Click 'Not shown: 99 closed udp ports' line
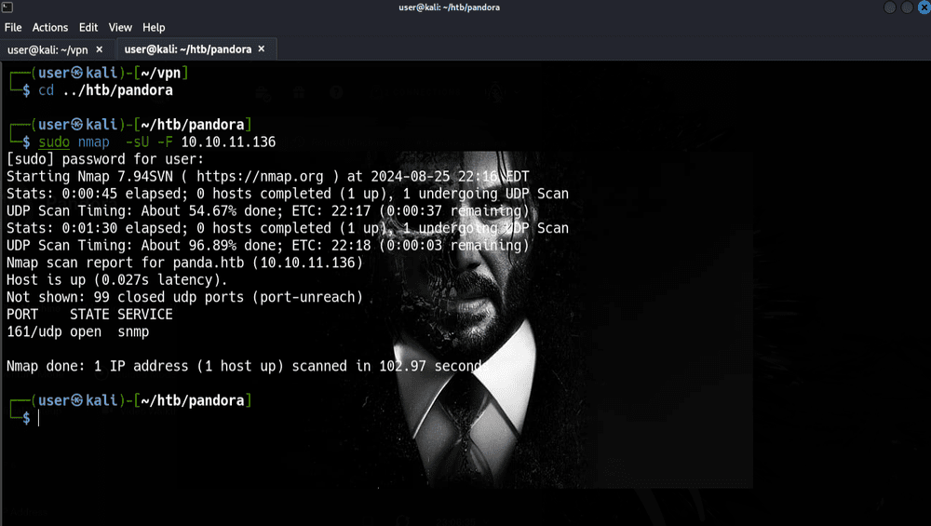This screenshot has height=526, width=931. (184, 297)
